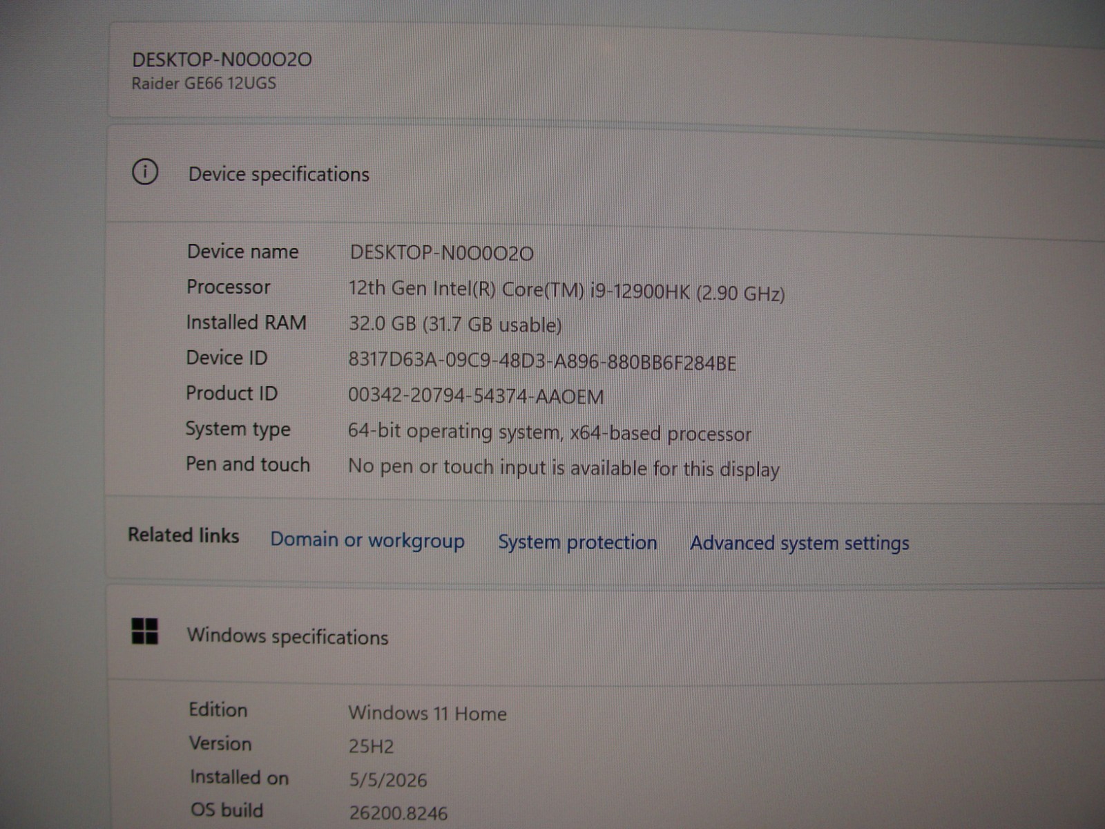Select the DESKTOP-N0O0O2O title at top

point(222,59)
